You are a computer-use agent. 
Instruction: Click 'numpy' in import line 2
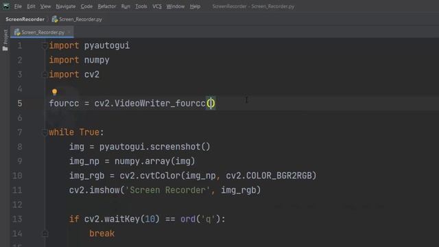pyautogui.click(x=97, y=60)
